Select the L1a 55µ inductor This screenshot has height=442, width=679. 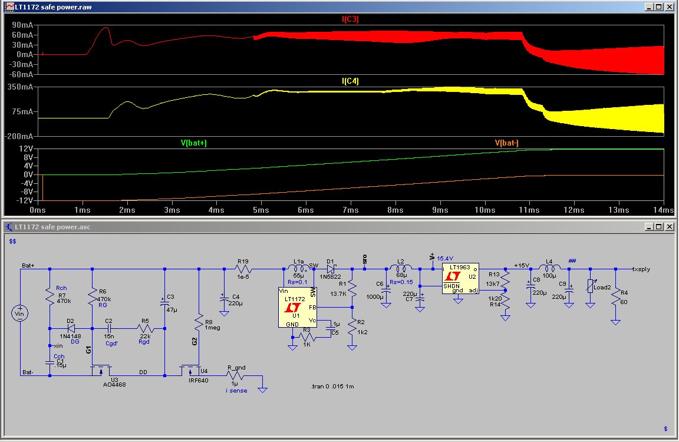point(299,268)
